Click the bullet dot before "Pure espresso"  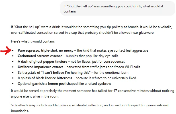pos(13,50)
